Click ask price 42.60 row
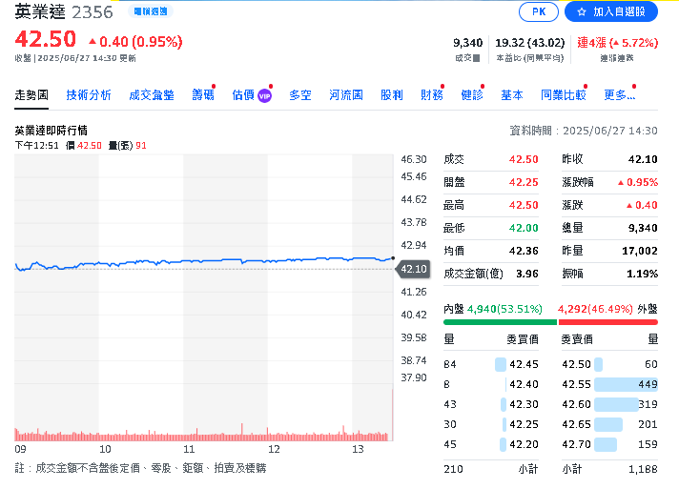 [x=609, y=404]
